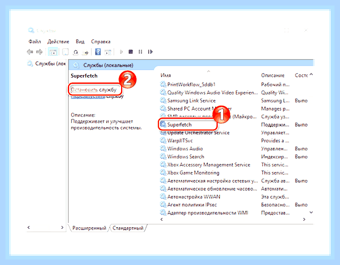Select the Windows Audio service name

185,148
